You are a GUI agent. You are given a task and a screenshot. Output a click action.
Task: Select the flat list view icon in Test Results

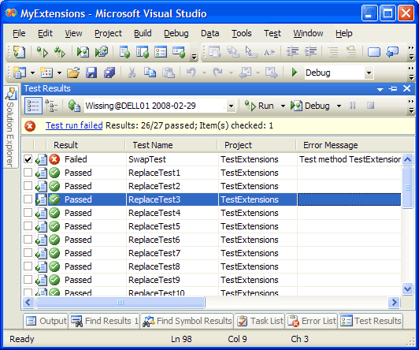point(33,106)
